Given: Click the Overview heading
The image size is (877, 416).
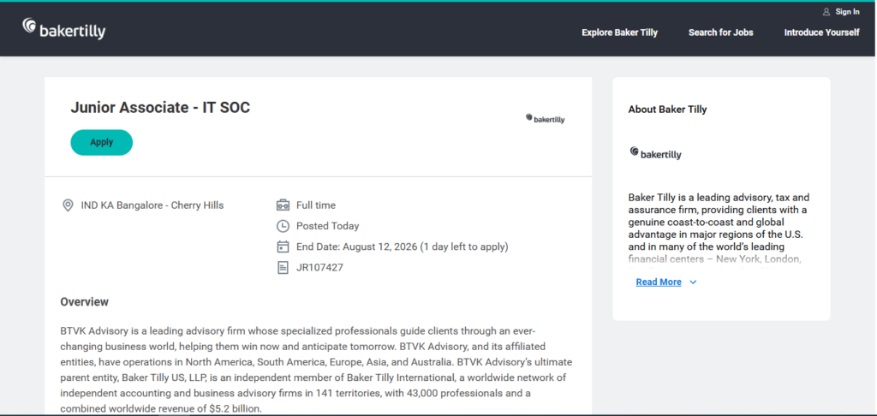Looking at the screenshot, I should click(85, 302).
